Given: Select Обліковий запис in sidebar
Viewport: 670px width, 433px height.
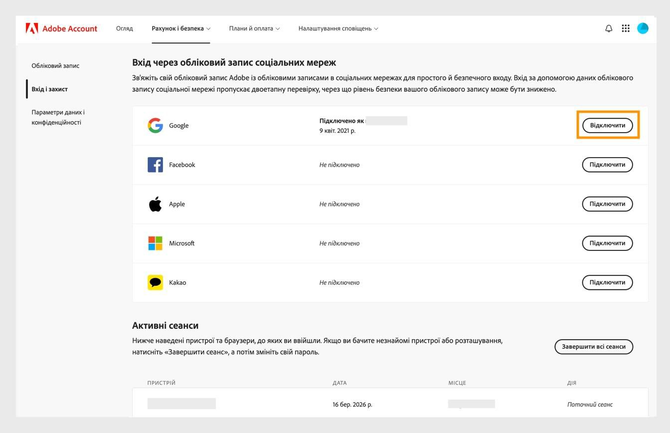Looking at the screenshot, I should click(55, 66).
